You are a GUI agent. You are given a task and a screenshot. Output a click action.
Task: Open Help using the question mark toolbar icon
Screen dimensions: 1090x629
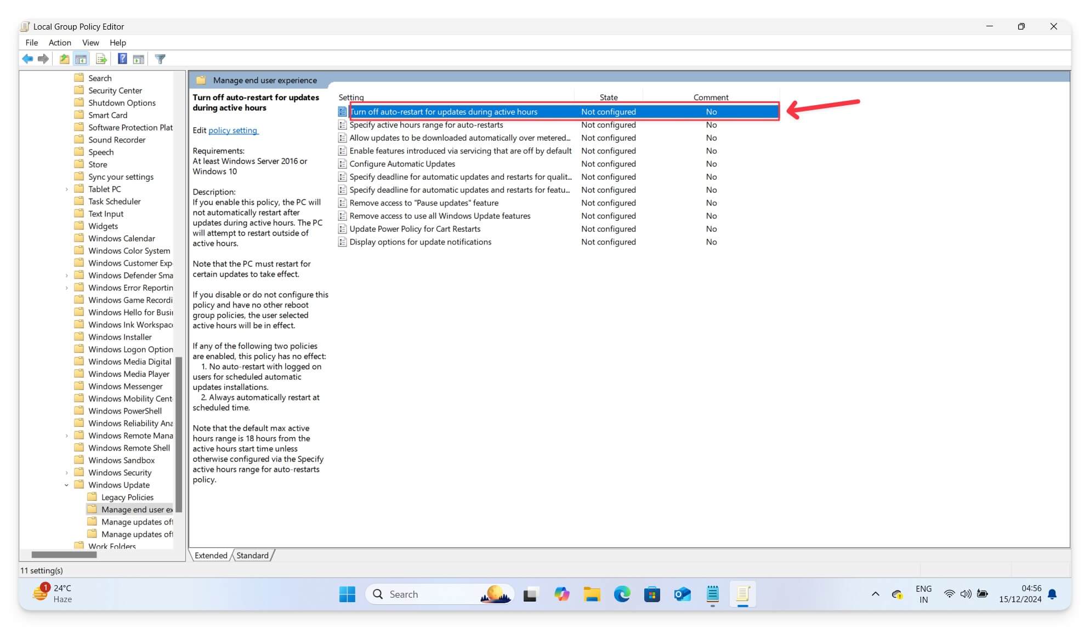tap(122, 59)
